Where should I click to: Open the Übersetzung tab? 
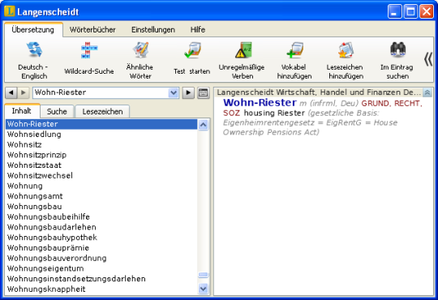(33, 30)
